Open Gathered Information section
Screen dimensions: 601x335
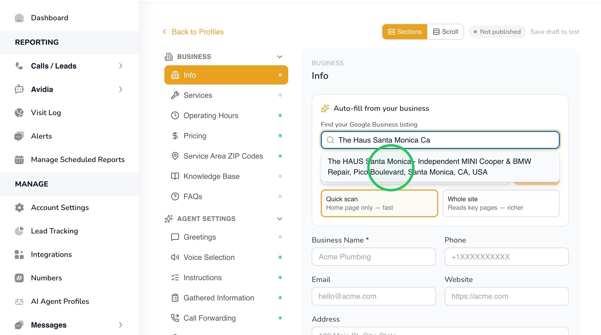click(226, 298)
